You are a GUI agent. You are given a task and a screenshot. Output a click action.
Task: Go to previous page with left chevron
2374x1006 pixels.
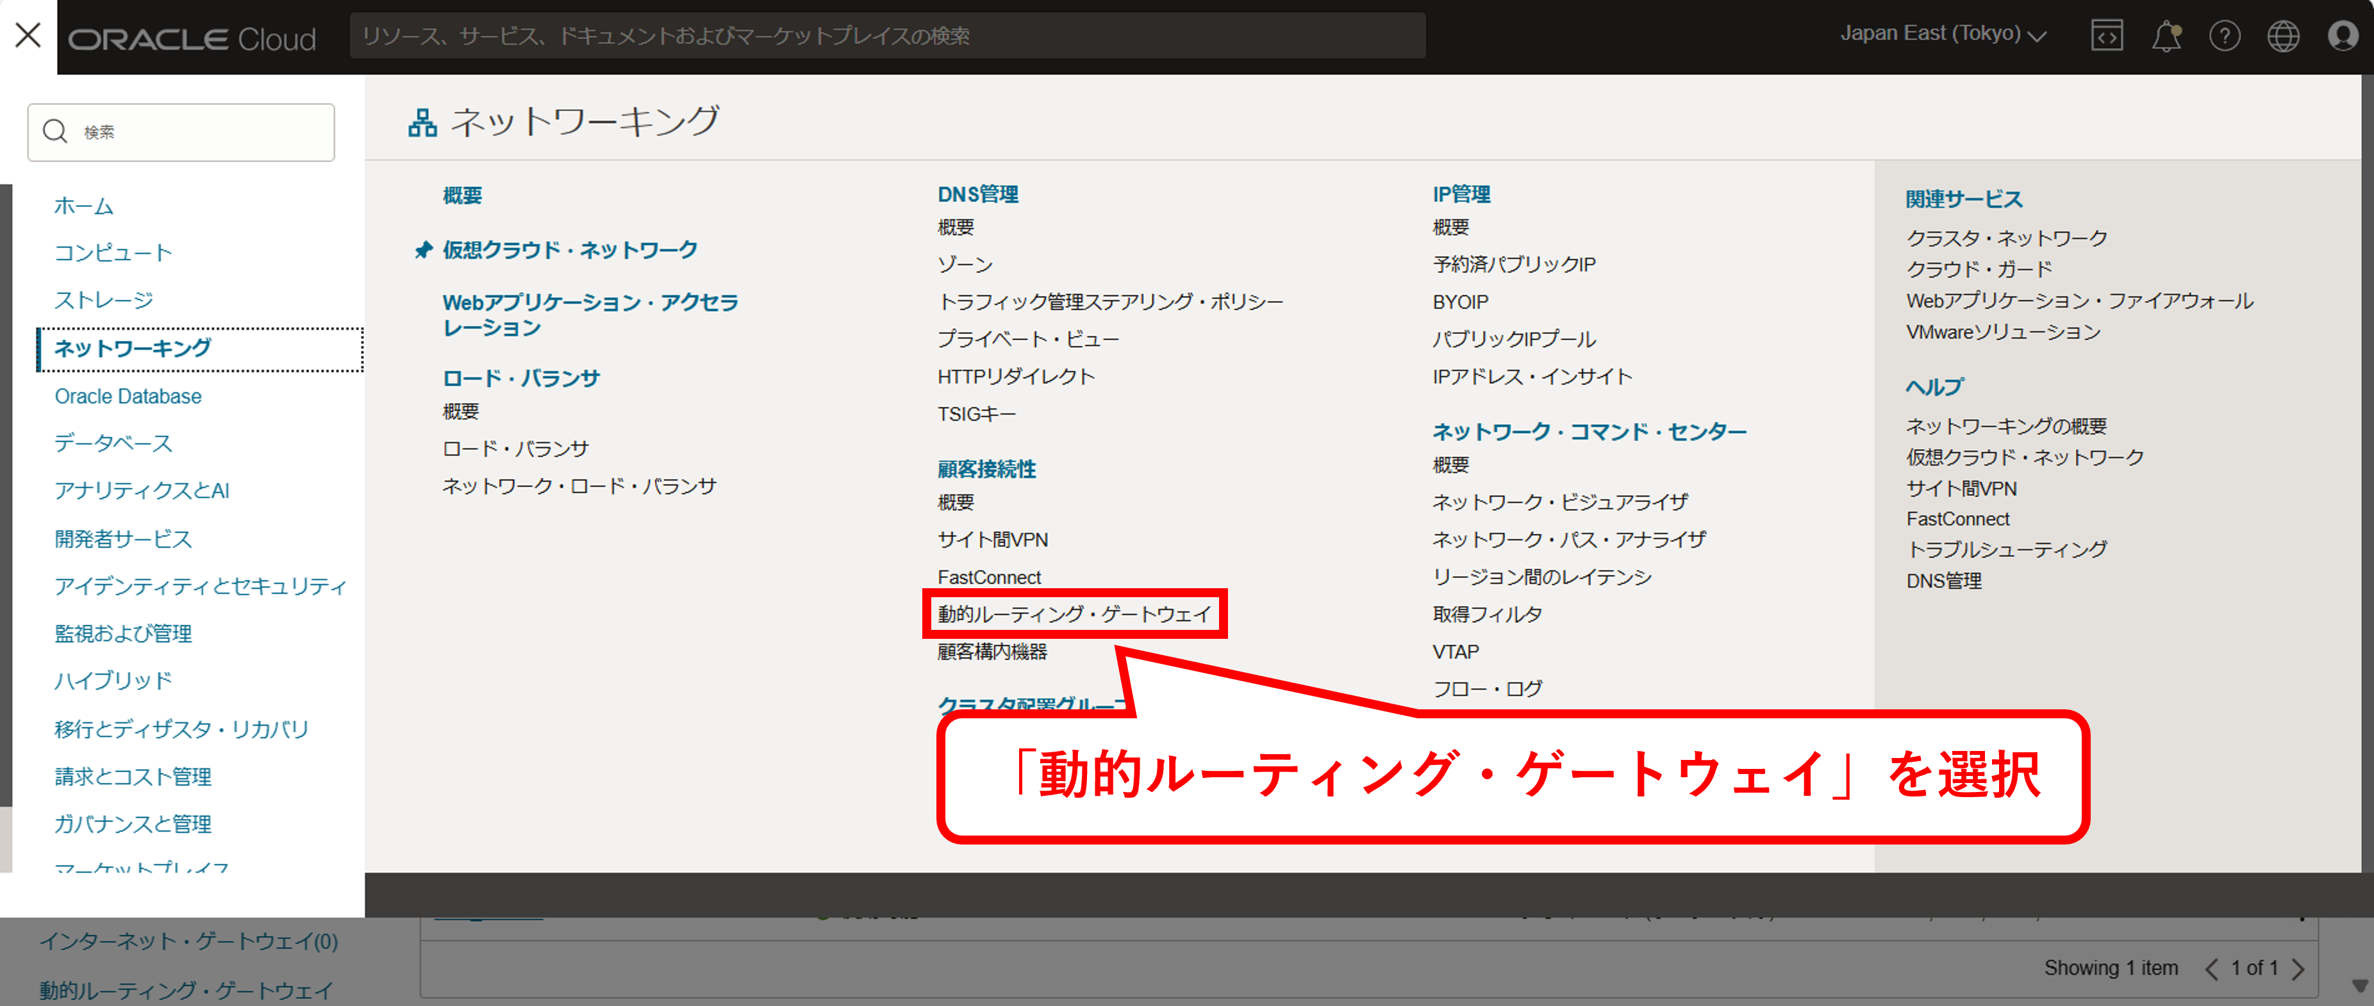click(2211, 968)
